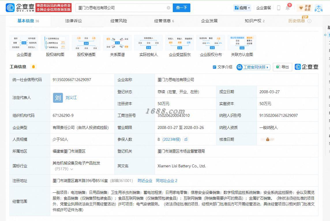This screenshot has width=330, height=221.
Task: Click the bell icon beside 工商信息
Action: pyautogui.click(x=33, y=67)
